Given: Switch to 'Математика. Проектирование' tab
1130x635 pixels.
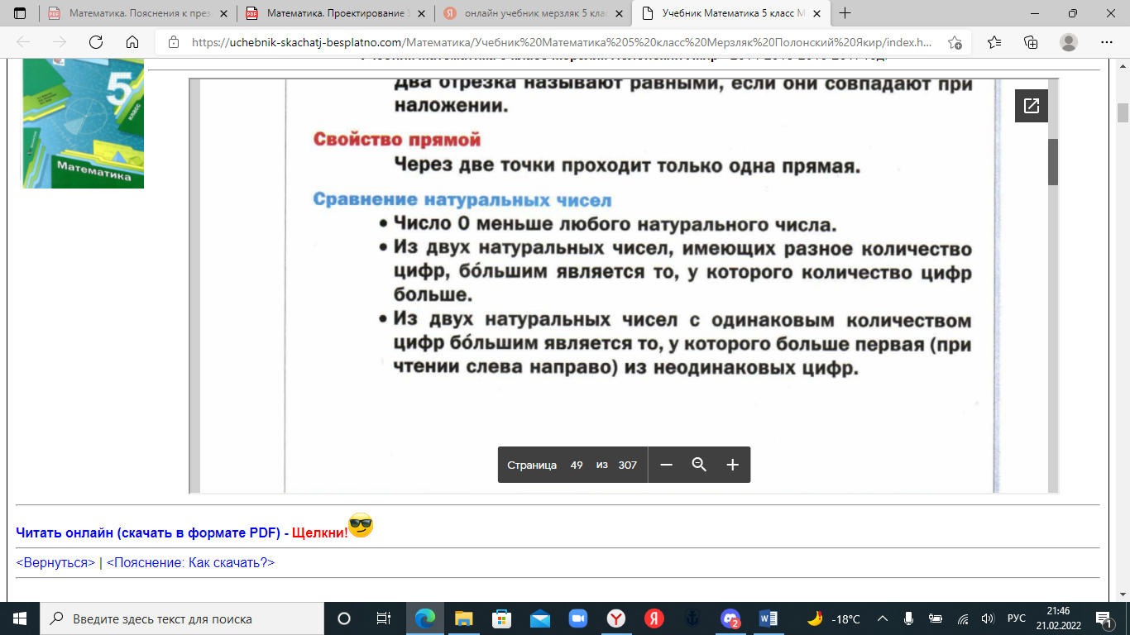Looking at the screenshot, I should click(335, 13).
